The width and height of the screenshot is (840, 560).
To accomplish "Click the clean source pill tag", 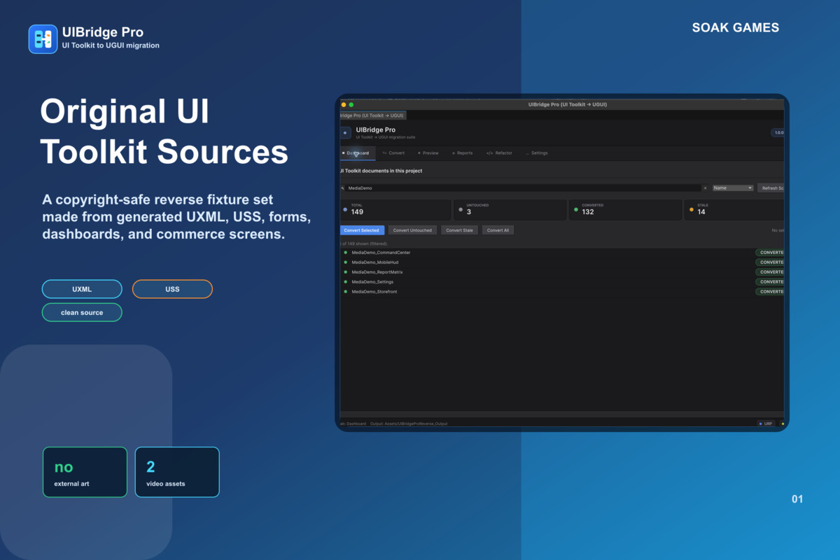I will pos(82,312).
